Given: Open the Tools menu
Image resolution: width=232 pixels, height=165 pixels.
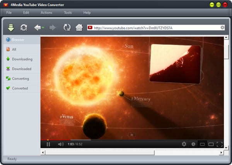Looking at the screenshot, I should click(68, 12).
